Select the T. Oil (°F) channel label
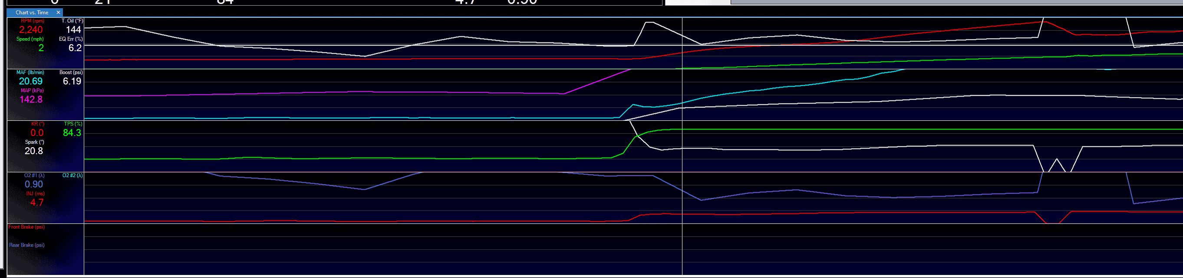This screenshot has width=1183, height=278. click(x=72, y=21)
